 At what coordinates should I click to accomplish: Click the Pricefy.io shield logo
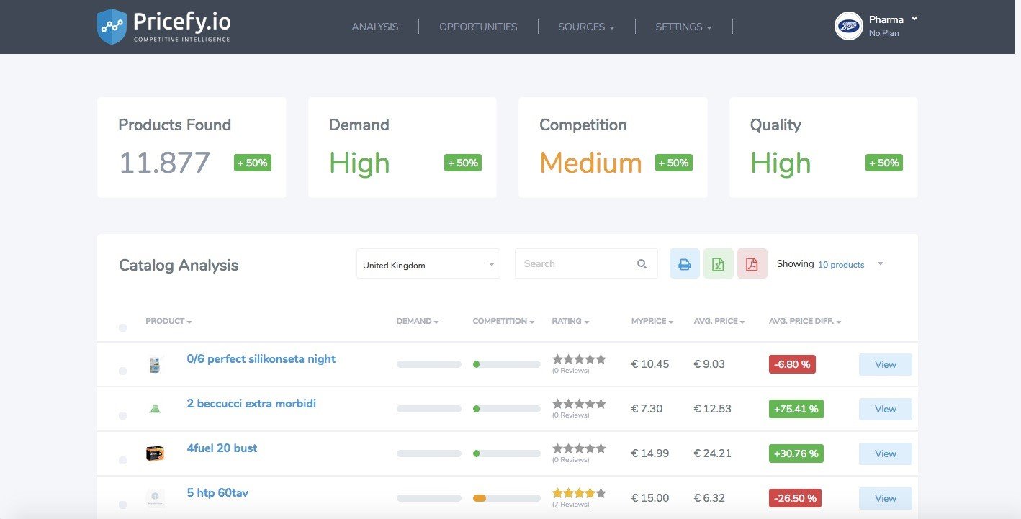112,27
